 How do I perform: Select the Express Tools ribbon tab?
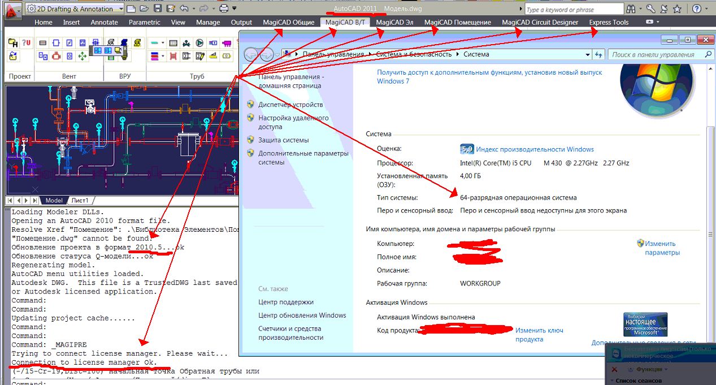pos(609,22)
